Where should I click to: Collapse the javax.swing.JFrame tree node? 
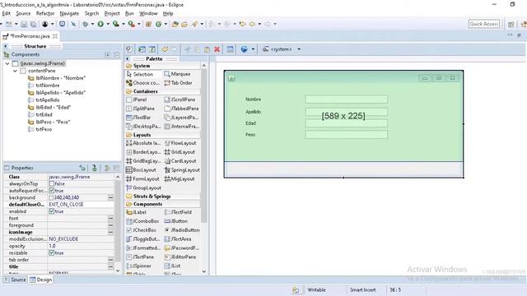(x=7, y=63)
